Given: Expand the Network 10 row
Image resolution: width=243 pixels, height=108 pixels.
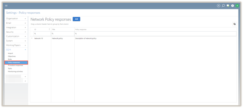Looking at the screenshot, I should 32,38.
